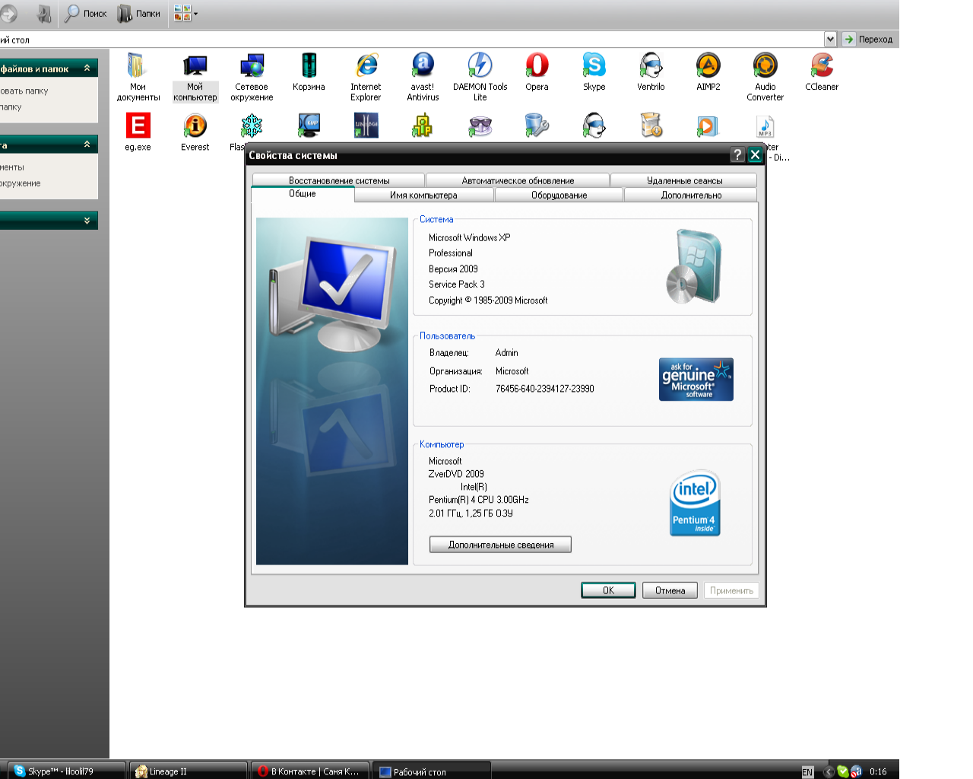
Task: Switch to Восстановление системы tab
Action: (338, 180)
